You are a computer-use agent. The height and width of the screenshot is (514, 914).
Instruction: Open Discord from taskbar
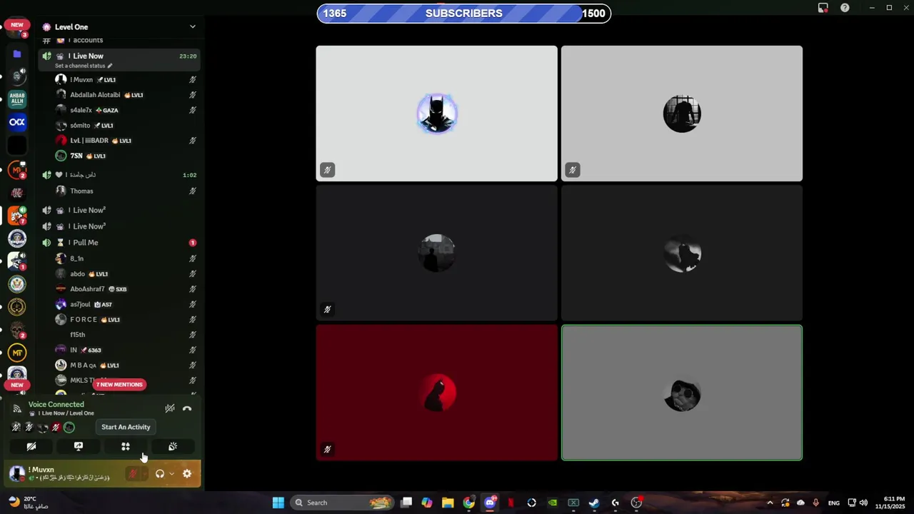point(490,503)
